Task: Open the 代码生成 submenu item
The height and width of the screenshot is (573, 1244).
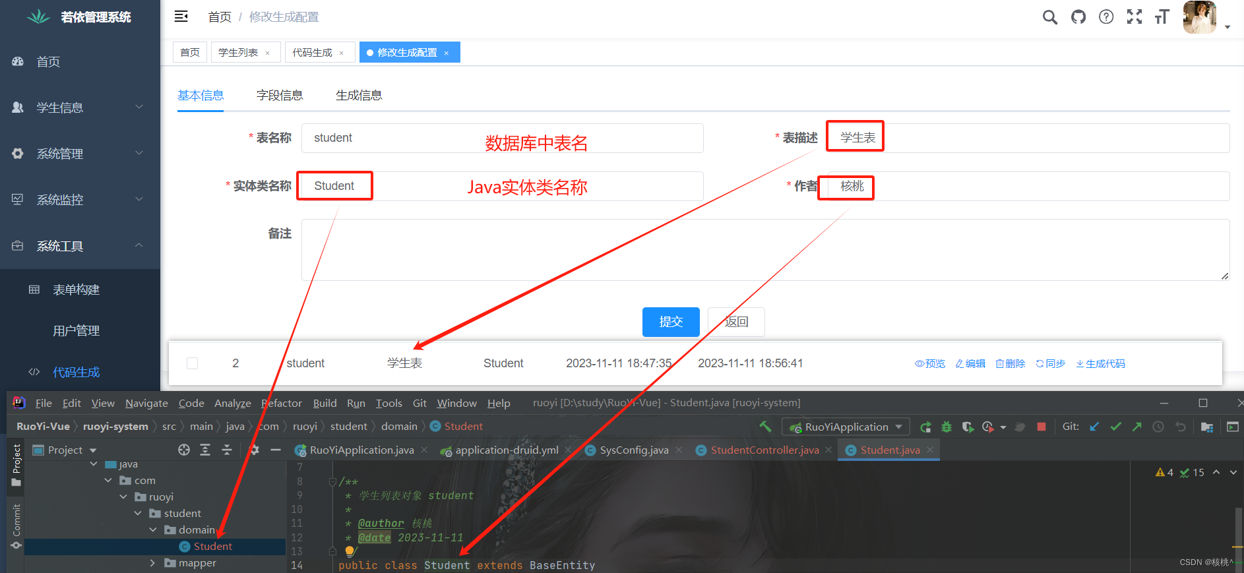Action: [80, 372]
